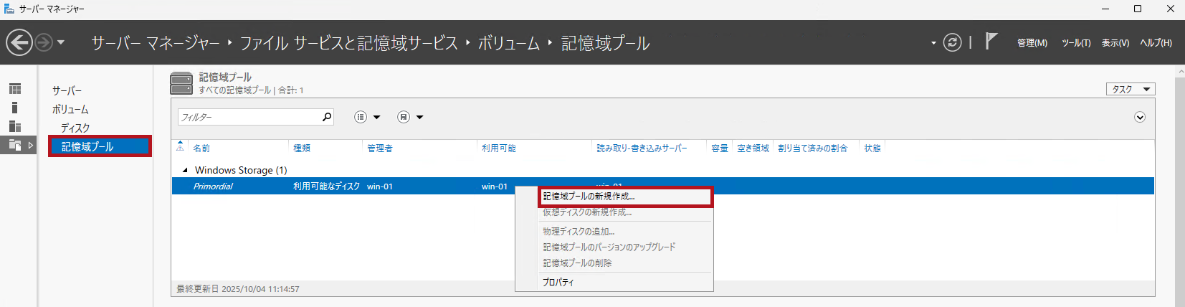Sort by 名前 column header
The image size is (1185, 307).
point(202,148)
